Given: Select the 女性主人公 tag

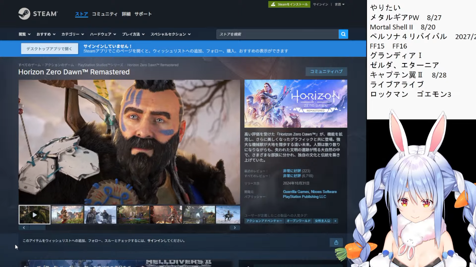Looking at the screenshot, I should click(322, 221).
